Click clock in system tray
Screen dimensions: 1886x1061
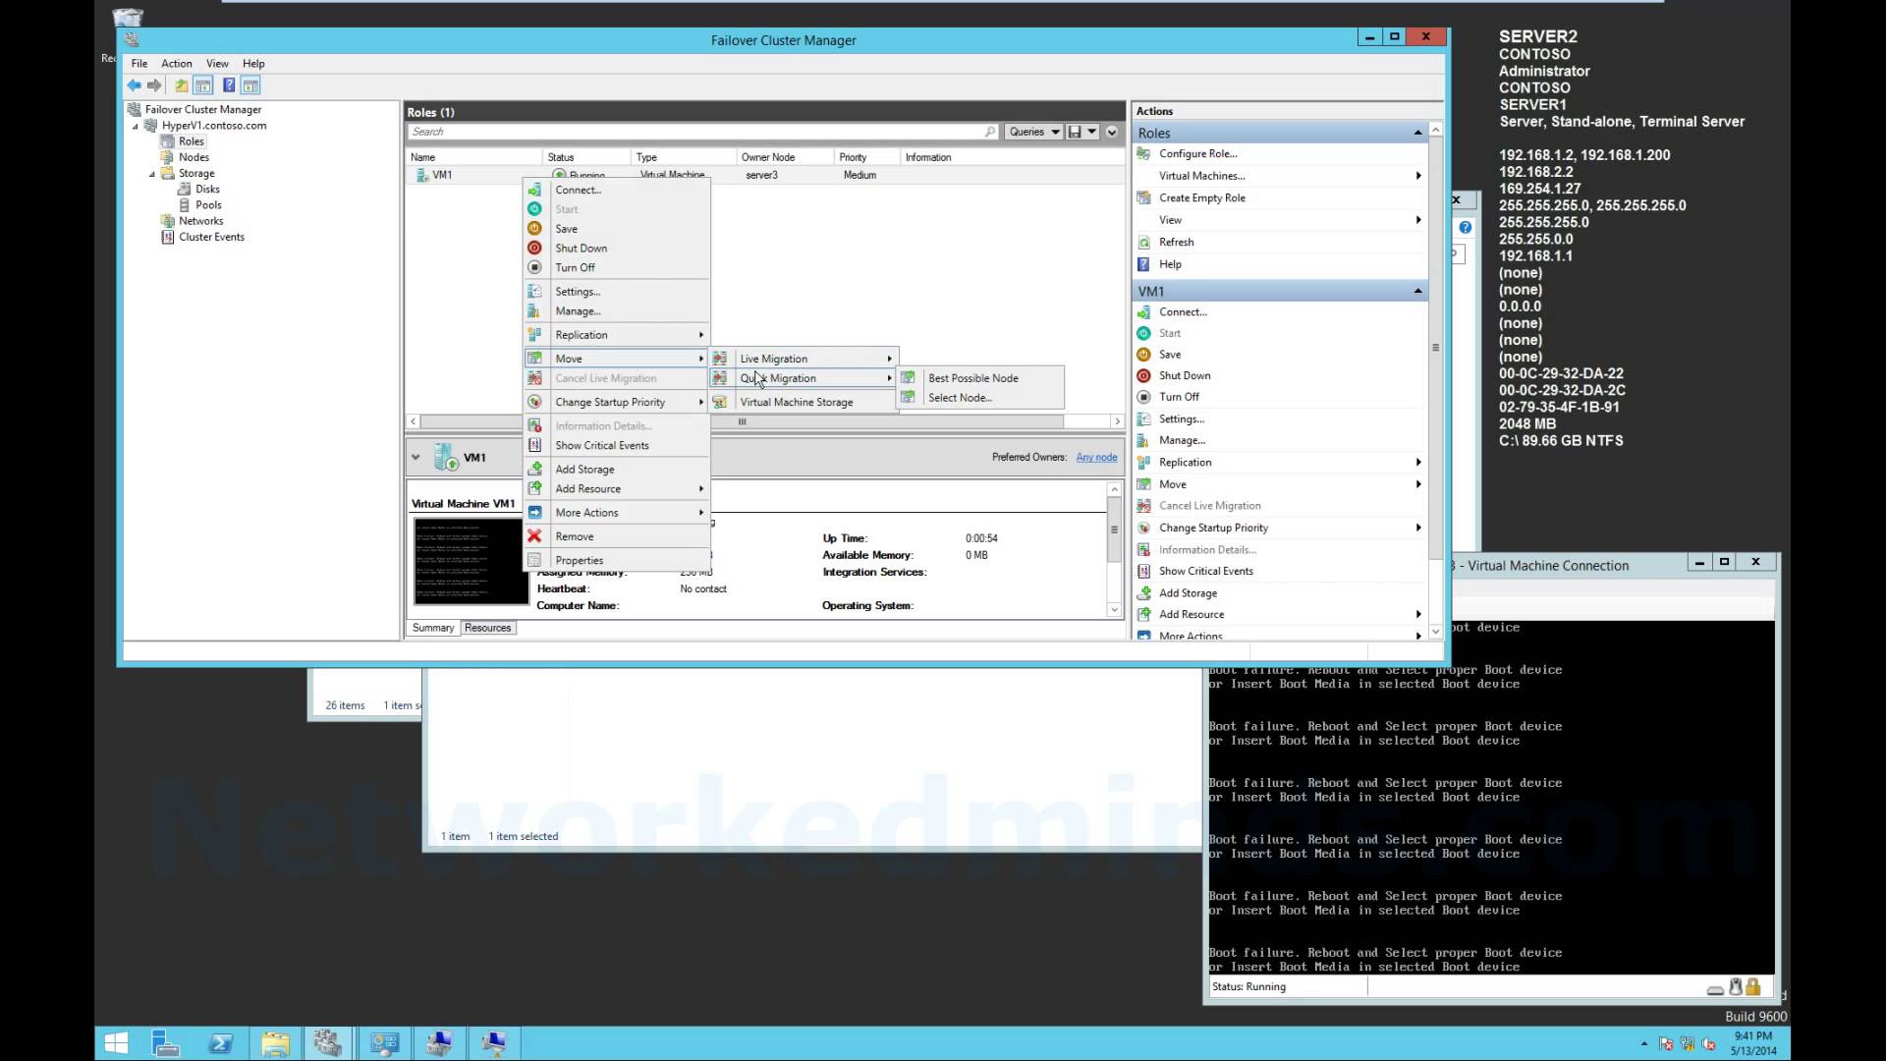[x=1753, y=1043]
